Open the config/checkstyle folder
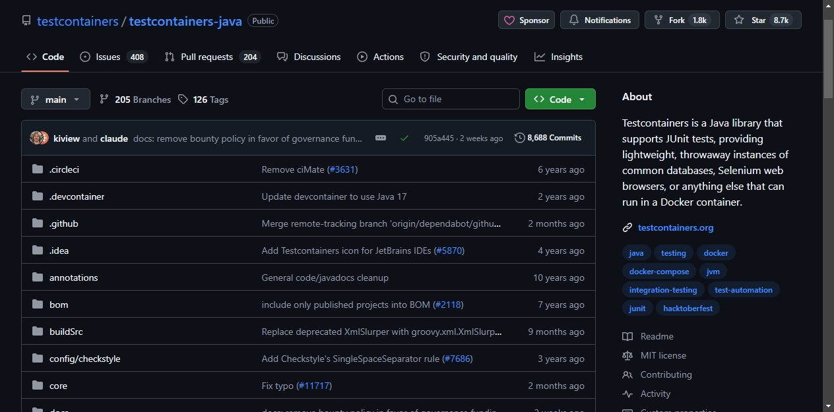 coord(84,359)
